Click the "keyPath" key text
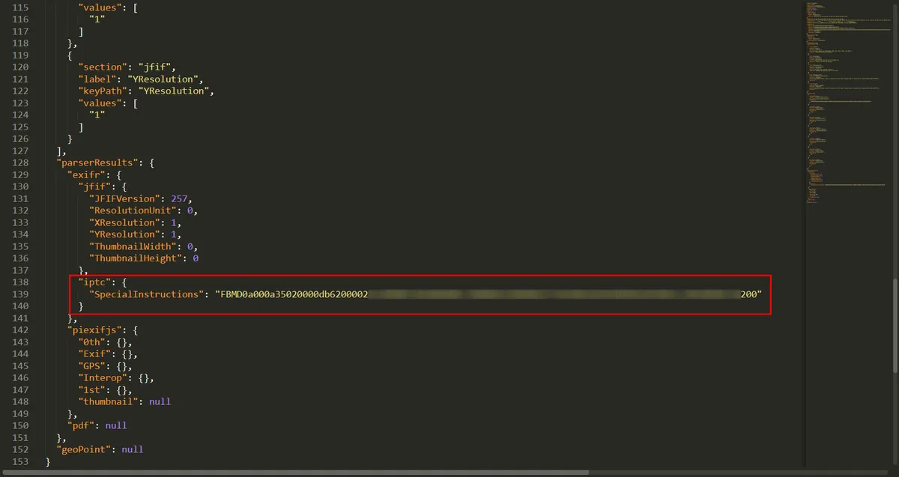The height and width of the screenshot is (477, 899). coord(102,91)
